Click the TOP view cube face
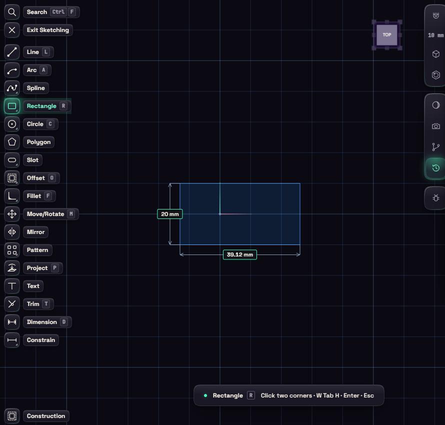This screenshot has width=445, height=425. (x=387, y=34)
